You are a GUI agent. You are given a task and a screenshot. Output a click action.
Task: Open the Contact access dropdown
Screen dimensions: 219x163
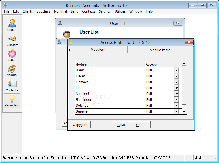(176, 82)
